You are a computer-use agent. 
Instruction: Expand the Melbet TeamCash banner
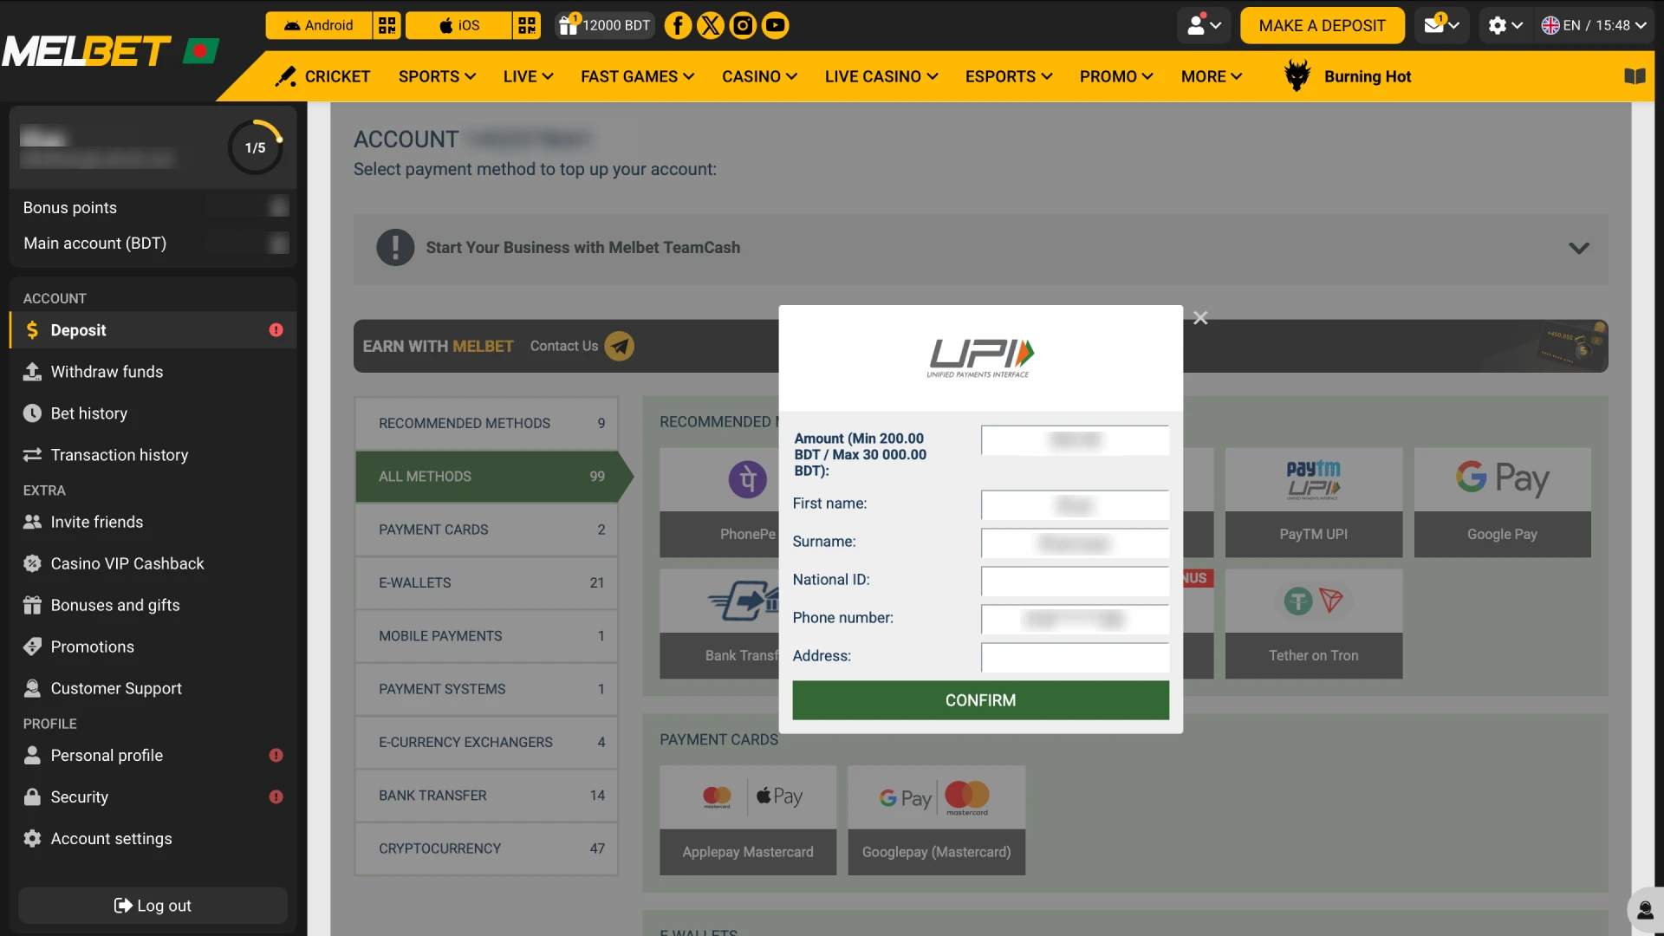click(1578, 248)
